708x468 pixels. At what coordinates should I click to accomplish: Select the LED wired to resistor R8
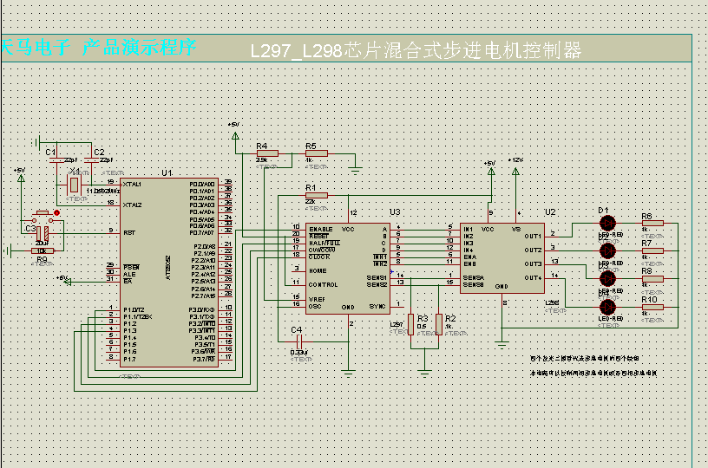(607, 279)
